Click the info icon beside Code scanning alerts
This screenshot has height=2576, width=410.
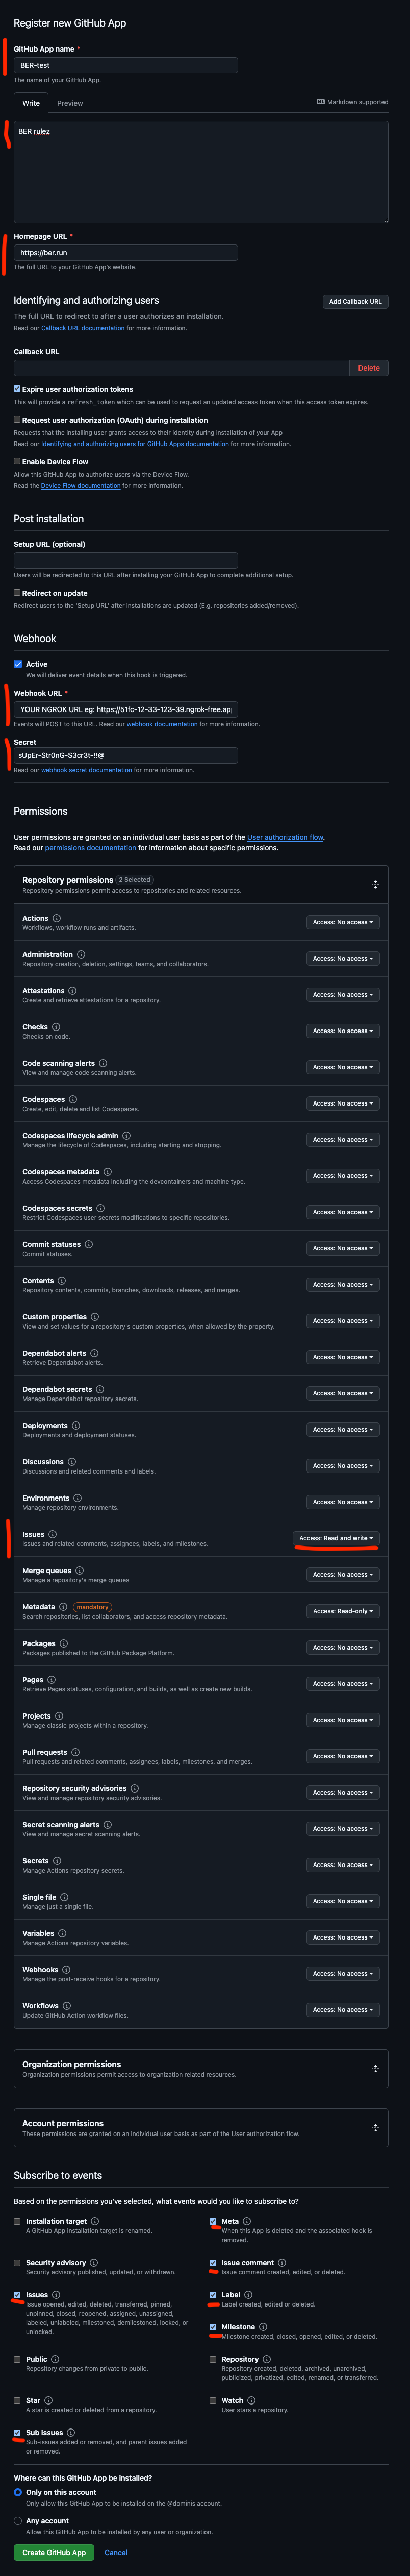tap(103, 1063)
